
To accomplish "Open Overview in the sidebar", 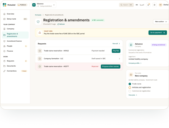I will point(15,14).
